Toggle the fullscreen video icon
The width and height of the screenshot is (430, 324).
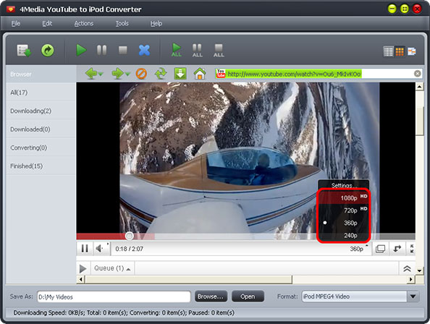tap(411, 249)
